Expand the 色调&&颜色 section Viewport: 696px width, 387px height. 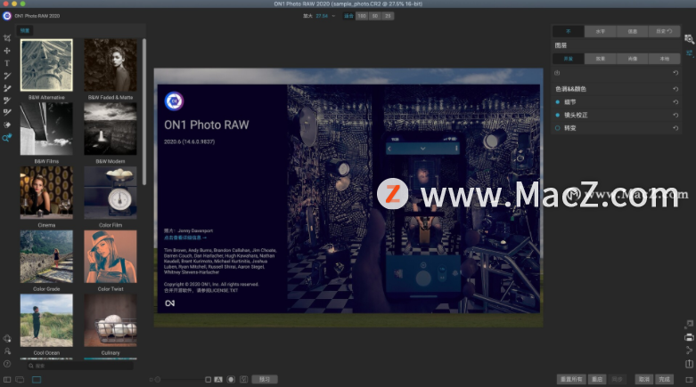click(x=570, y=89)
